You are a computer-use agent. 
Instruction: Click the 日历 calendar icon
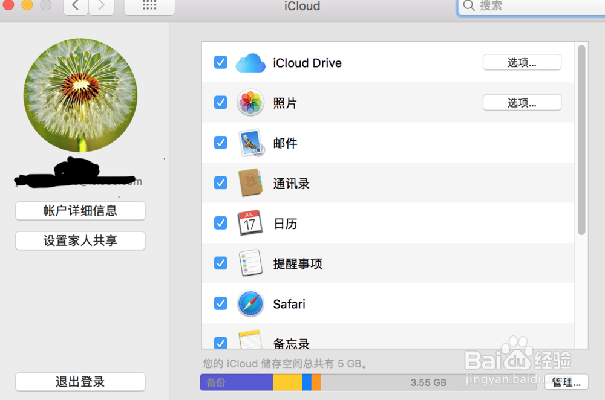point(250,223)
